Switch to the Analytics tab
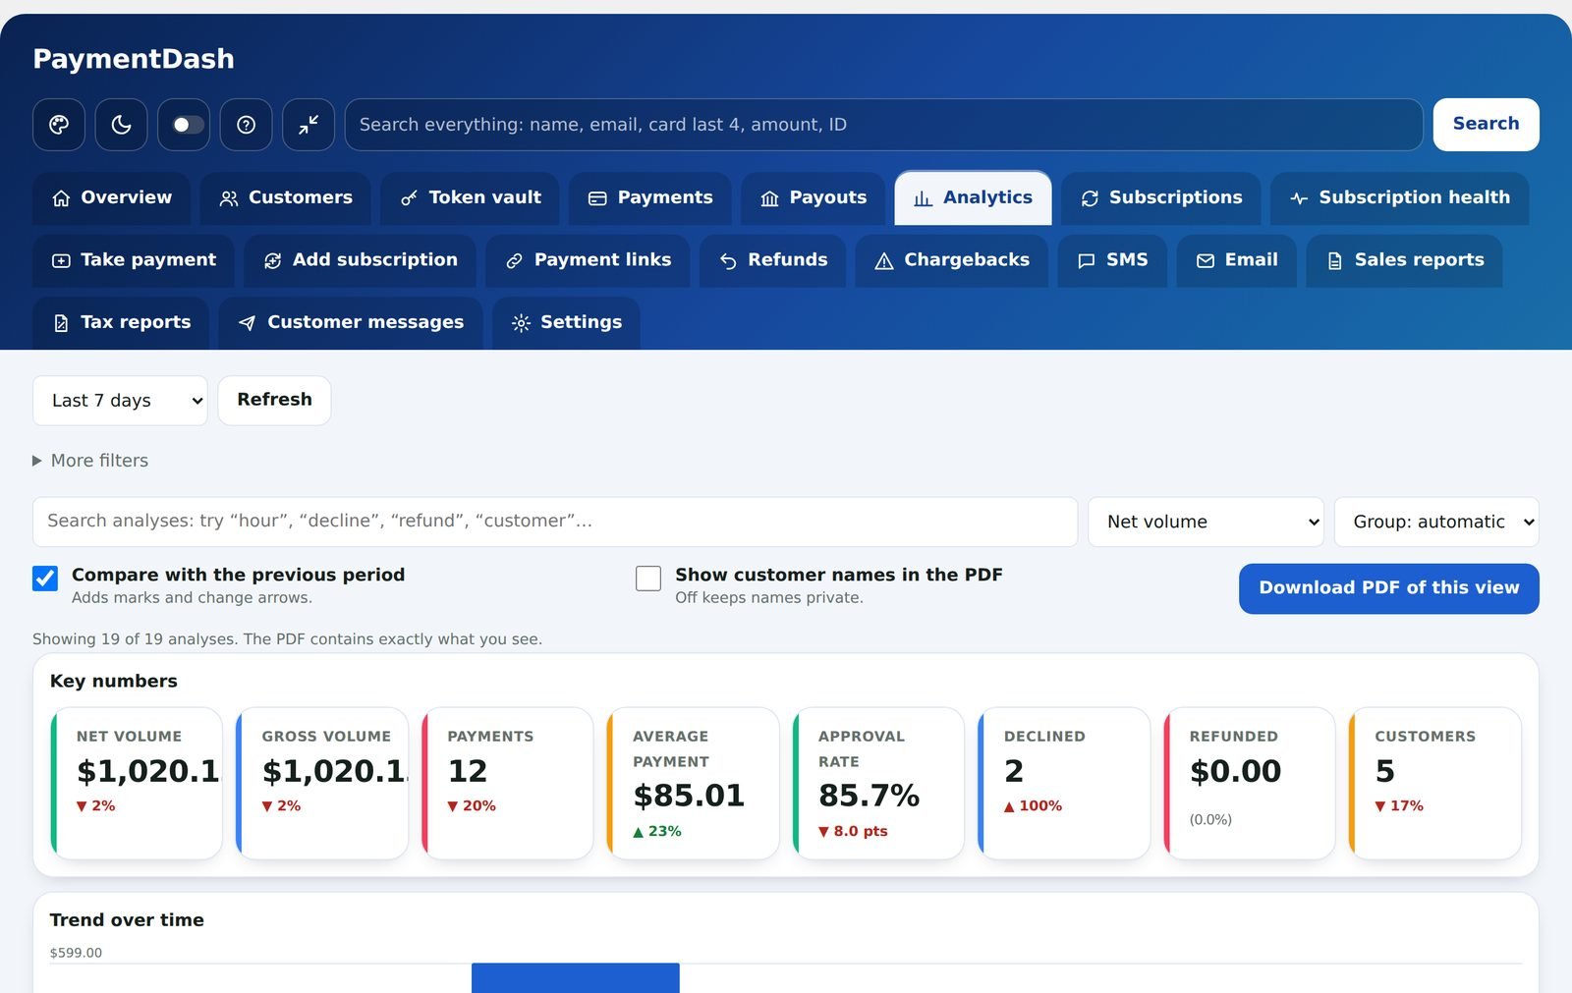Viewport: 1572px width, 993px height. [973, 198]
